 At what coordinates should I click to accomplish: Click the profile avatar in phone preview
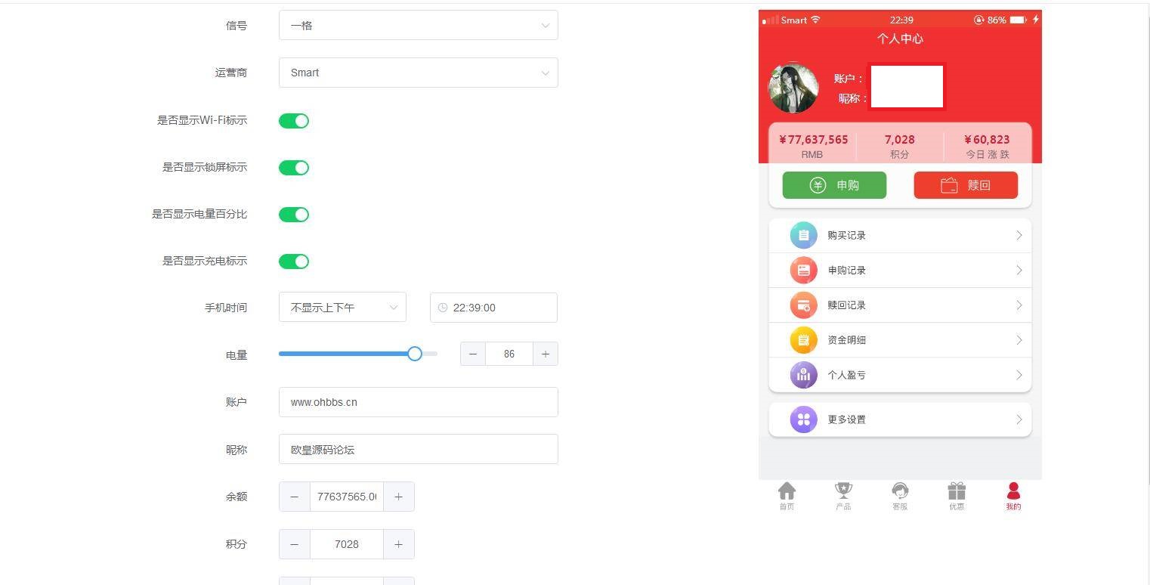(x=793, y=88)
